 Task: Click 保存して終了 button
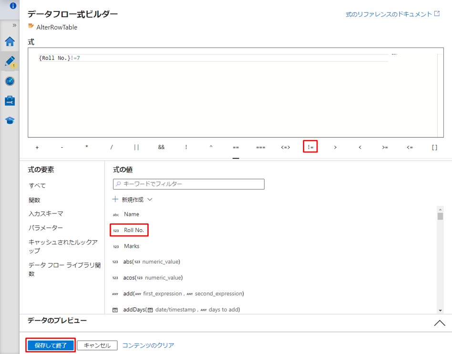(50, 345)
